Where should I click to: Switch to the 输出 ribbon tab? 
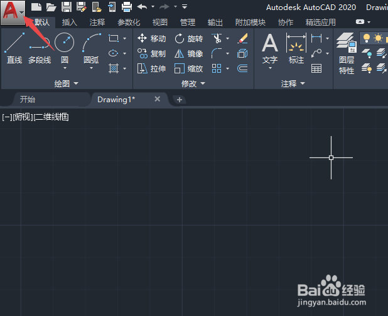pyautogui.click(x=215, y=23)
